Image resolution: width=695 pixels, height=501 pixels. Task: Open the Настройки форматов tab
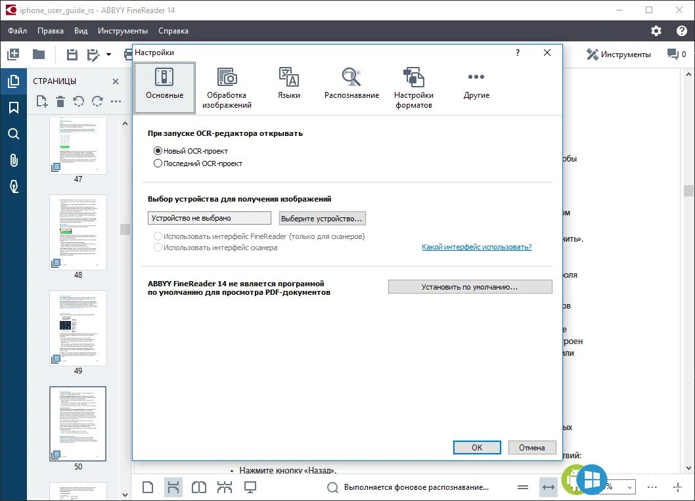tap(414, 88)
